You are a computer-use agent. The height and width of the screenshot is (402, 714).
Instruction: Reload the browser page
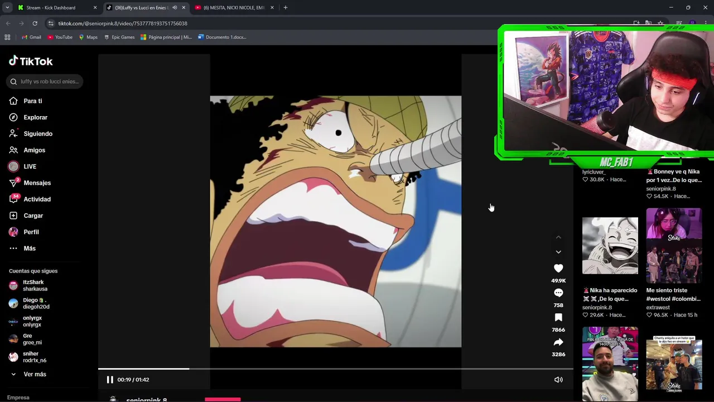pos(35,23)
